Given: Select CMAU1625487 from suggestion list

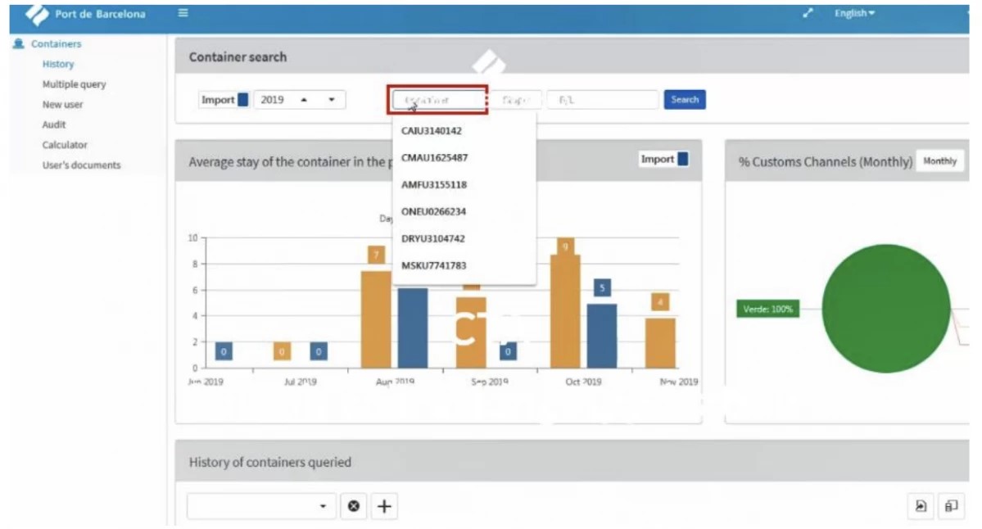Looking at the screenshot, I should [434, 158].
